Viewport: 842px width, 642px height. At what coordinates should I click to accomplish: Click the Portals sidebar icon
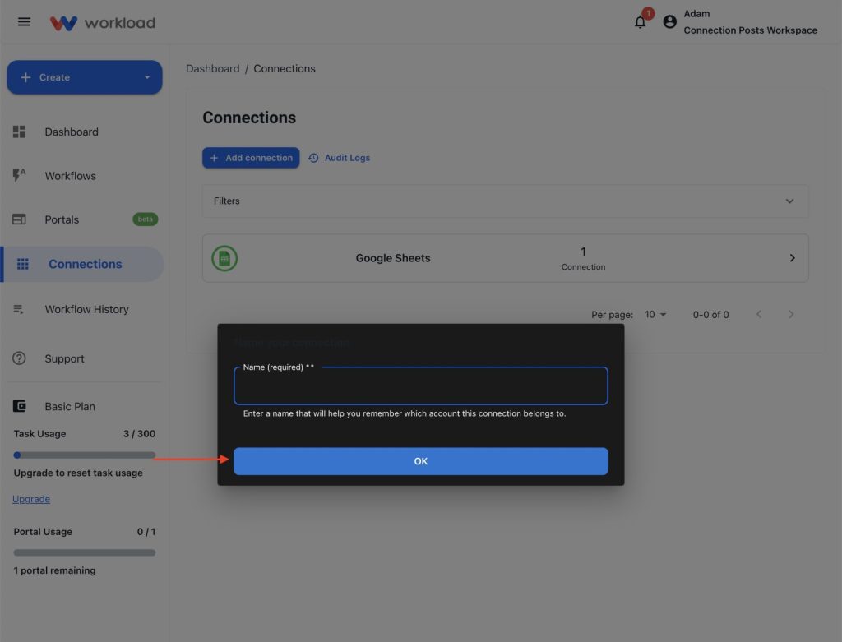20,219
